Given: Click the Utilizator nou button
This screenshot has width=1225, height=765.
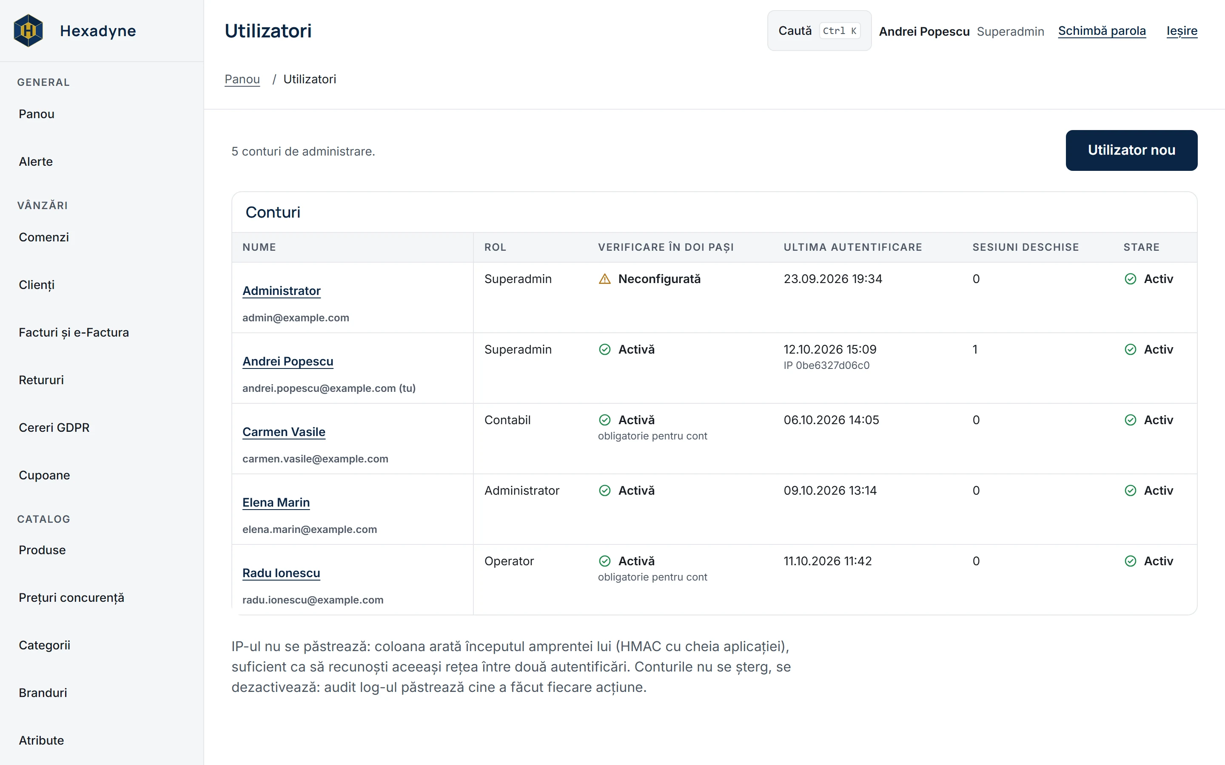Looking at the screenshot, I should coord(1131,150).
